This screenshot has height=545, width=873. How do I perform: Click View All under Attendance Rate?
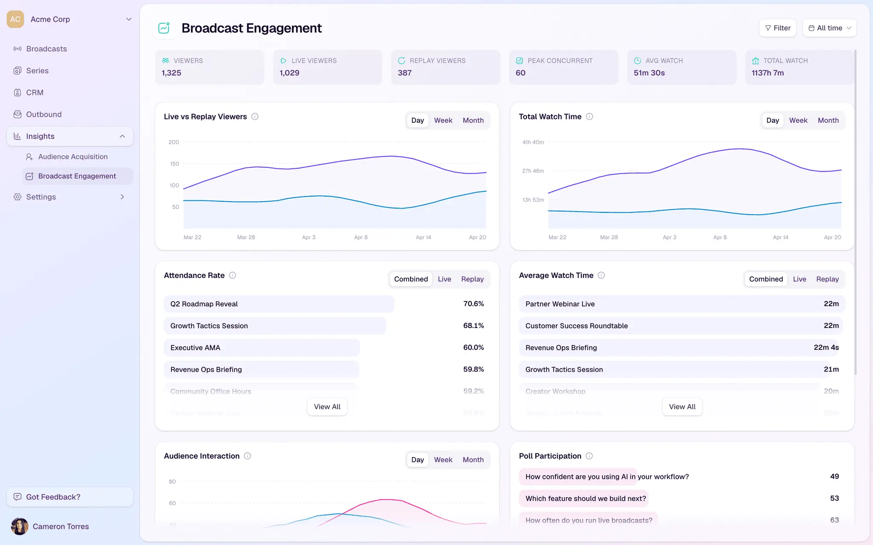[327, 407]
